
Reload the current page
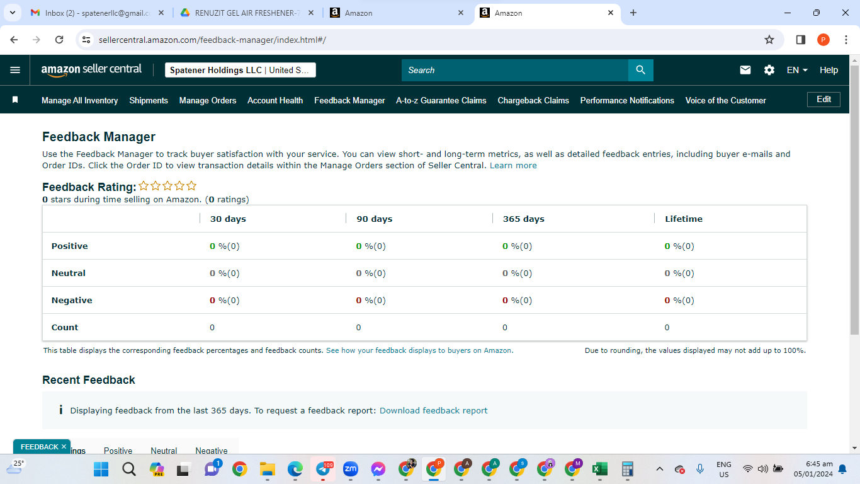(x=59, y=40)
